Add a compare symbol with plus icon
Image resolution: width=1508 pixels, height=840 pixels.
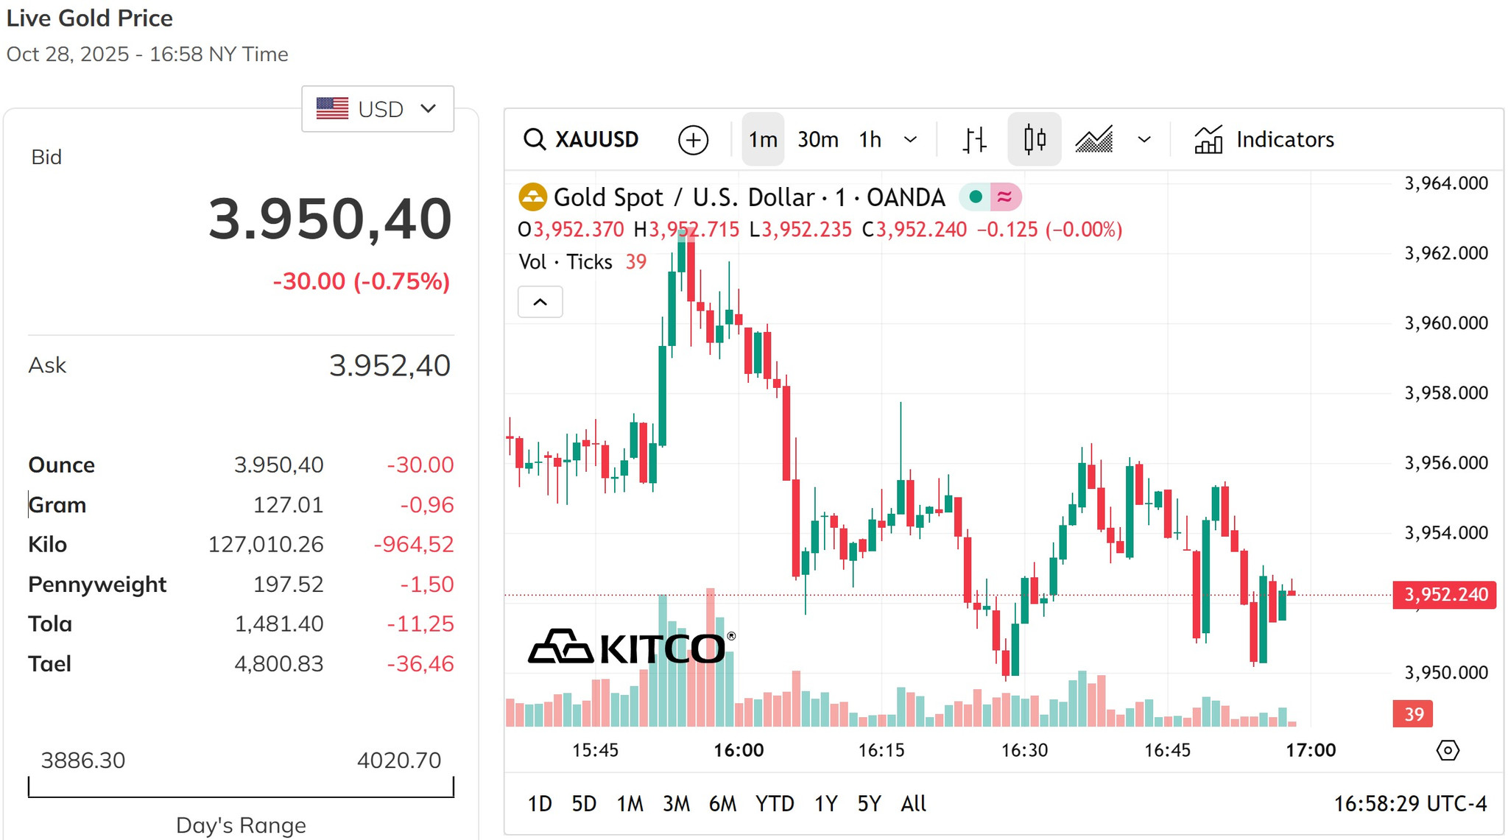(693, 140)
